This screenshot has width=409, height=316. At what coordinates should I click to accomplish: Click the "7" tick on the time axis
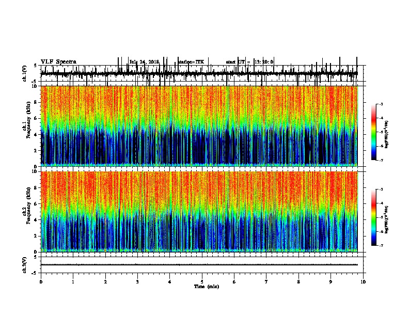[266, 282]
